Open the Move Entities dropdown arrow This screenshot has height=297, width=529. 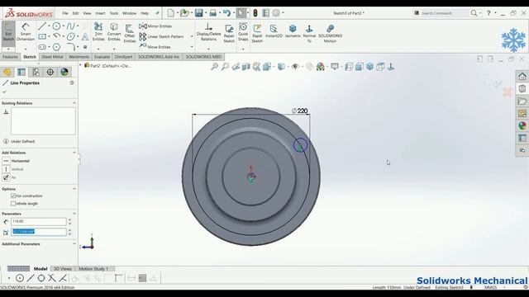[x=192, y=47]
